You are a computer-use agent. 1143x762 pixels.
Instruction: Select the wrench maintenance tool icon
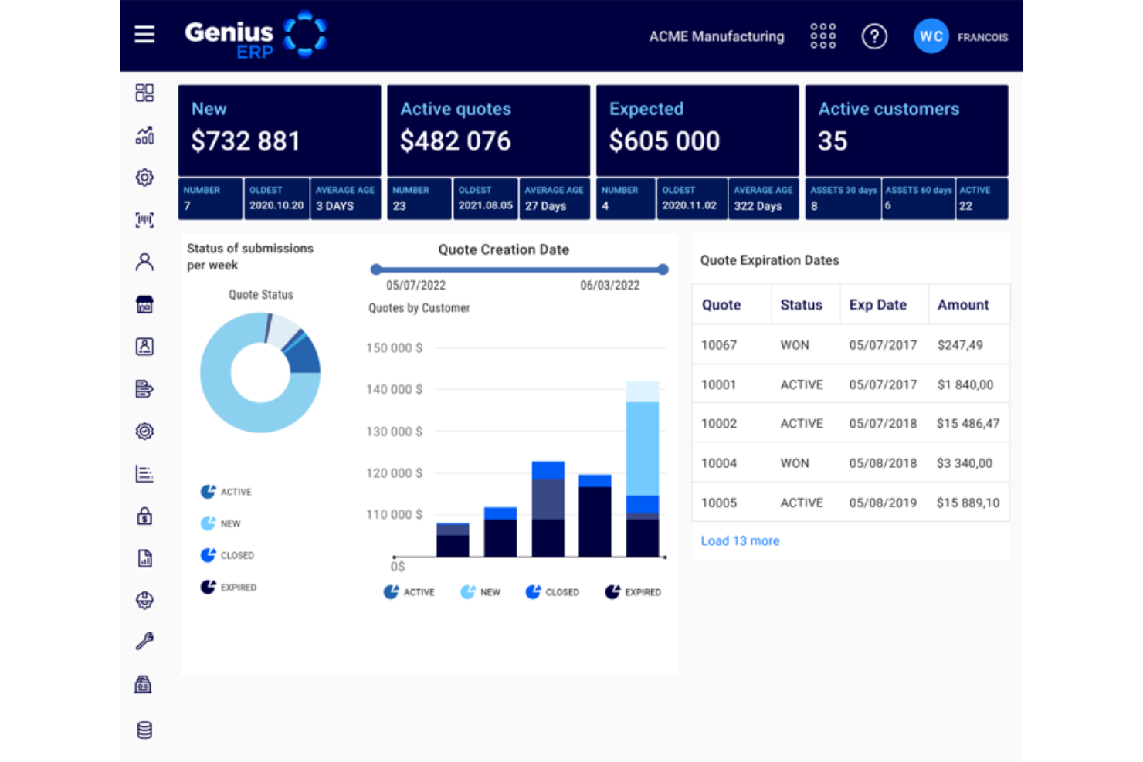pyautogui.click(x=144, y=641)
